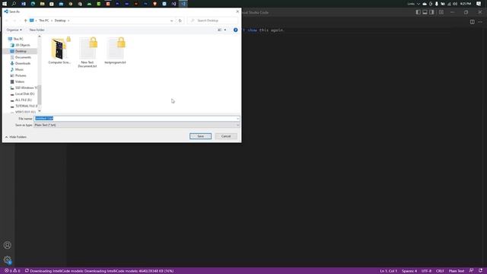Click the Cancel button in Save As

point(226,136)
